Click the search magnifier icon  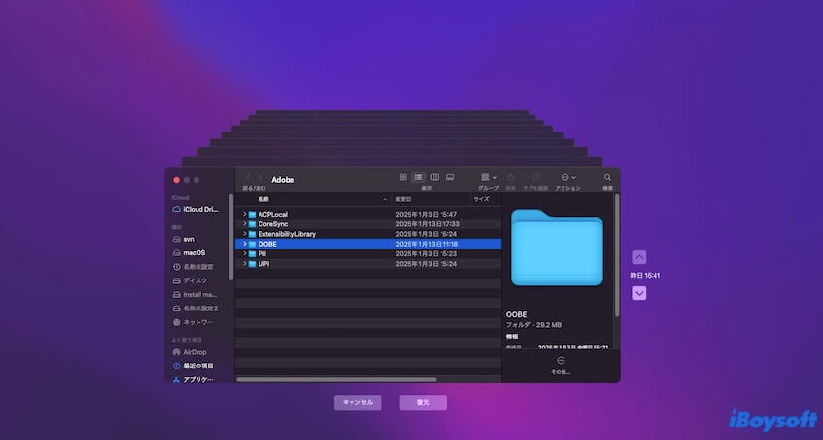(x=607, y=177)
